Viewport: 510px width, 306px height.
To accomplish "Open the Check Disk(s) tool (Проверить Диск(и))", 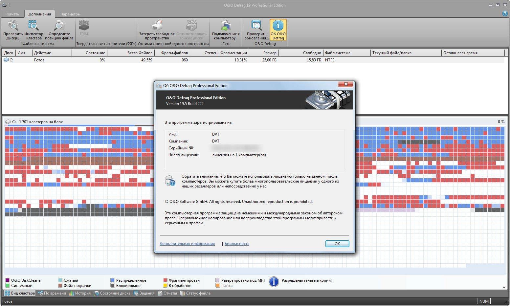I will click(x=13, y=30).
